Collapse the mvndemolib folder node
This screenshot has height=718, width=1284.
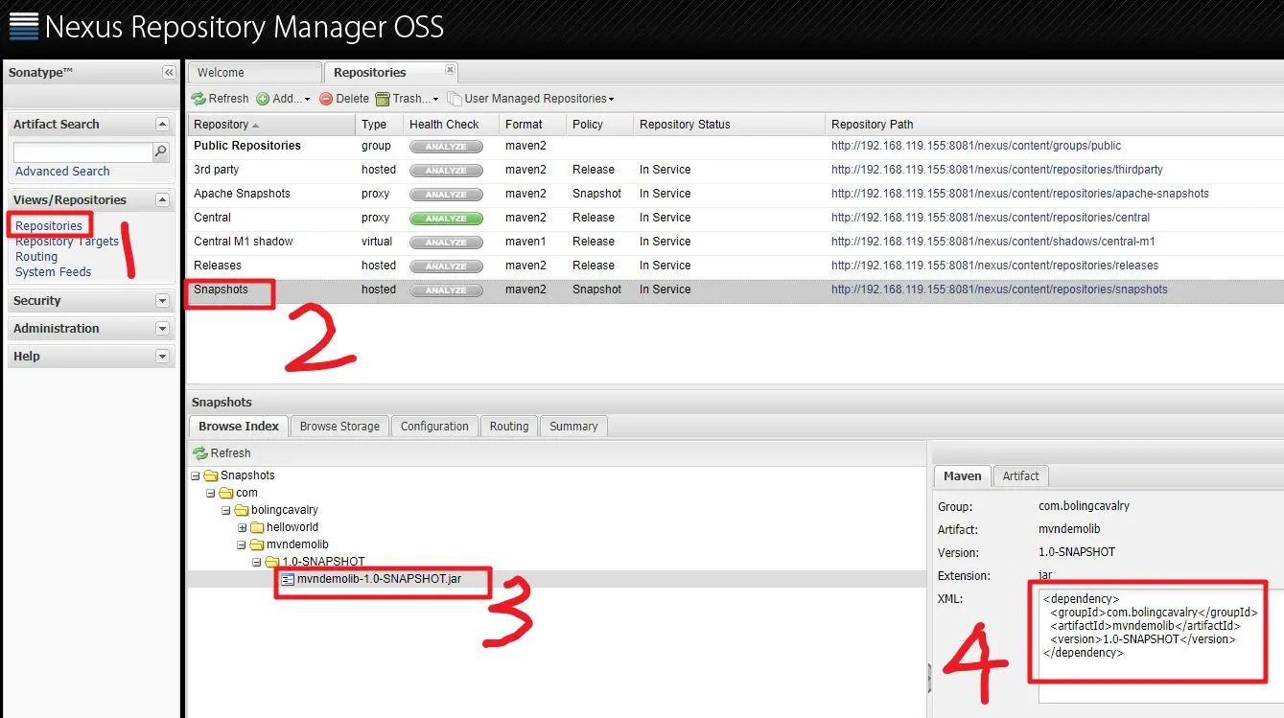pyautogui.click(x=242, y=545)
